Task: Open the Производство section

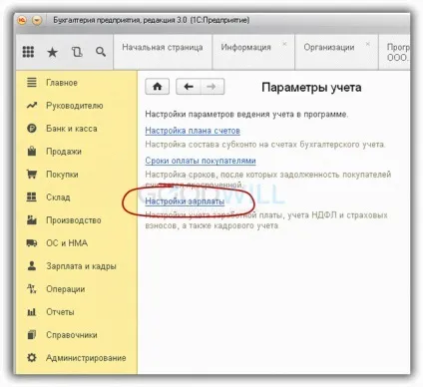Action: [x=73, y=220]
